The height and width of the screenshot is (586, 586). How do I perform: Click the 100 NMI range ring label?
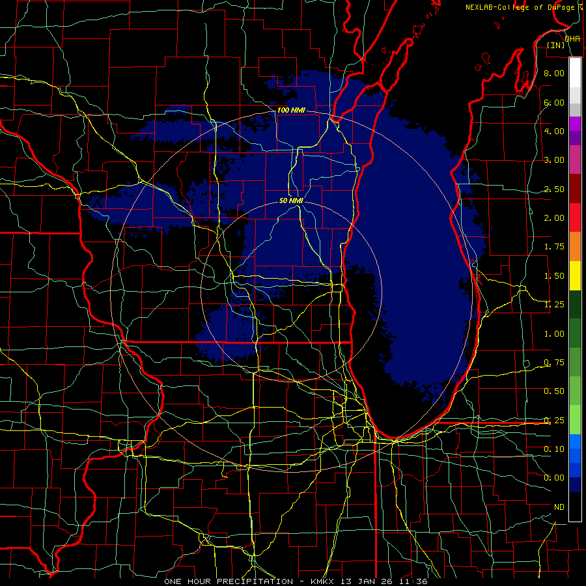pos(291,110)
